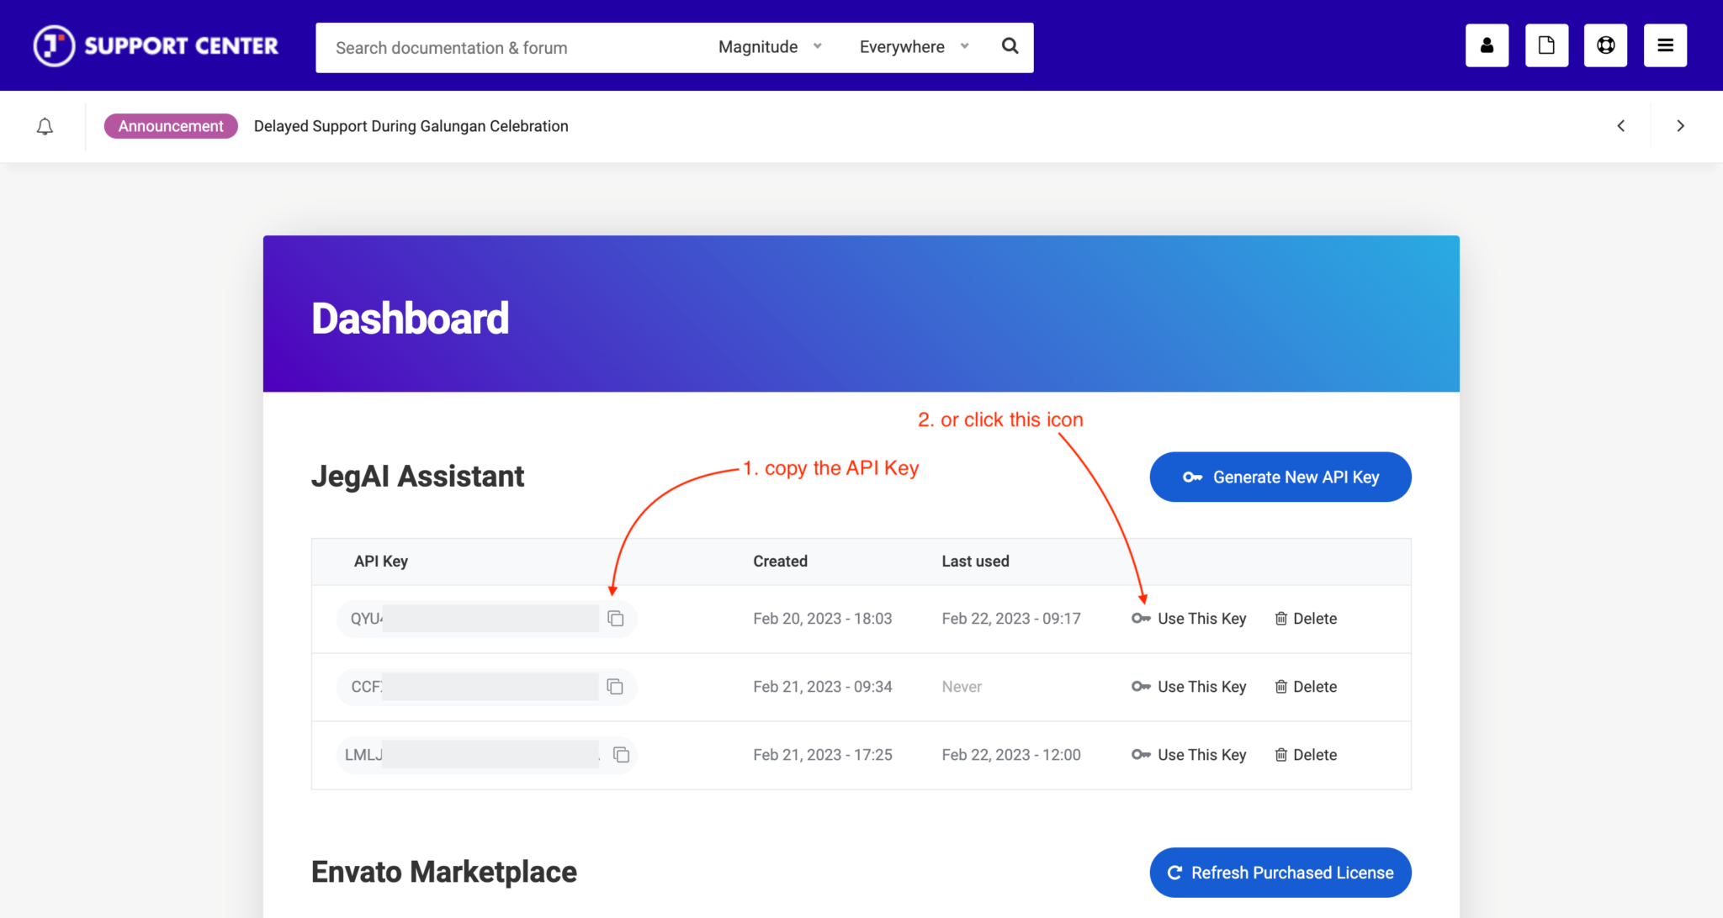Open the user account icon
This screenshot has width=1723, height=918.
click(1487, 45)
